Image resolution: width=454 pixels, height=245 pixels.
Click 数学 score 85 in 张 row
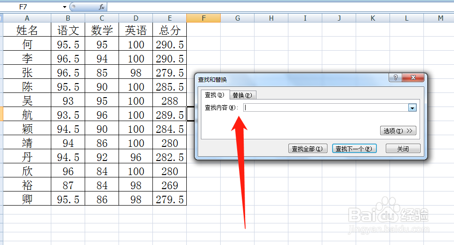pyautogui.click(x=102, y=72)
